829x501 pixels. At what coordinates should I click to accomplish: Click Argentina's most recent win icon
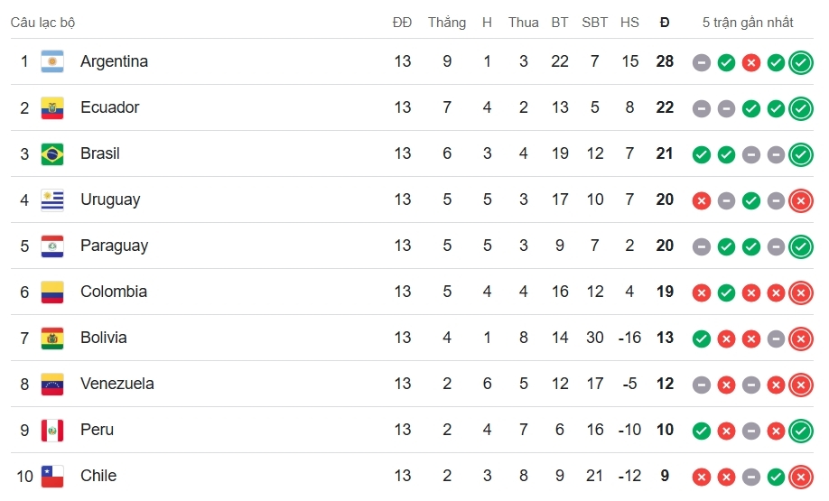[801, 63]
